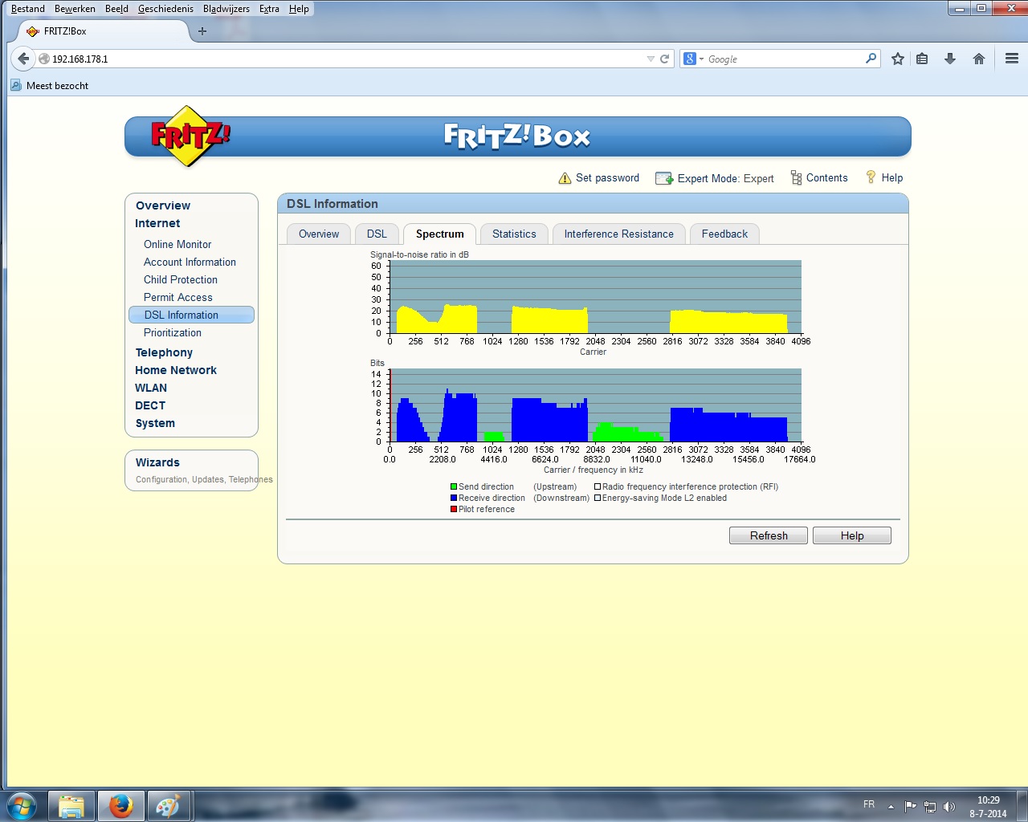Bookmark this page with the star icon

(898, 59)
